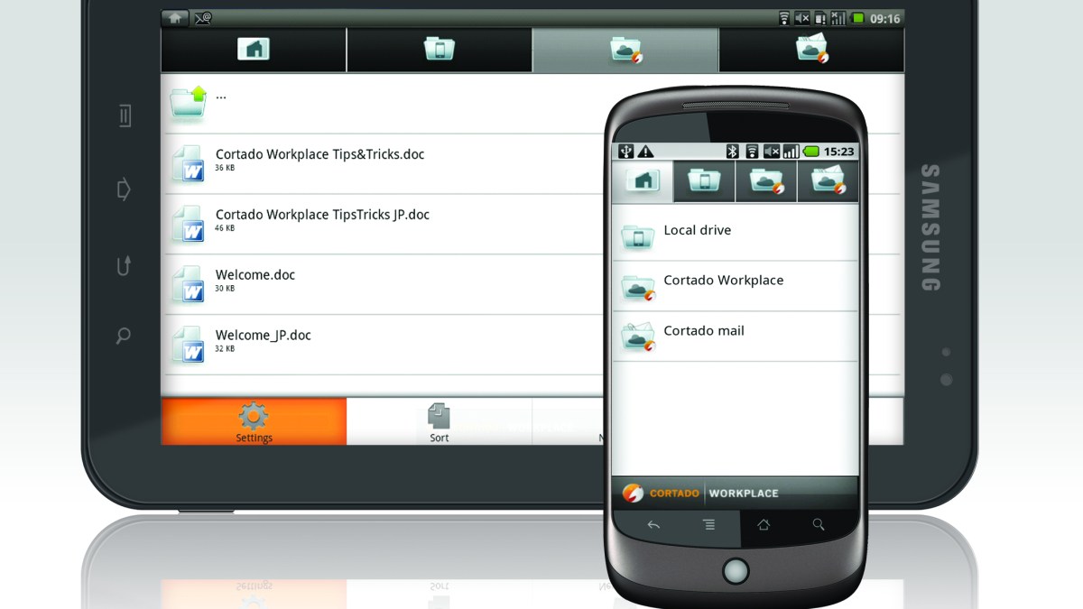This screenshot has height=609, width=1083.
Task: Open the home tab on the tablet
Action: click(x=254, y=50)
